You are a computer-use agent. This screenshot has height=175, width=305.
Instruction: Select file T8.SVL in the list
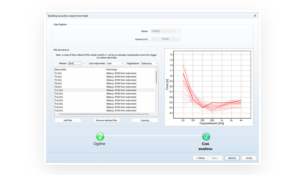[105, 87]
